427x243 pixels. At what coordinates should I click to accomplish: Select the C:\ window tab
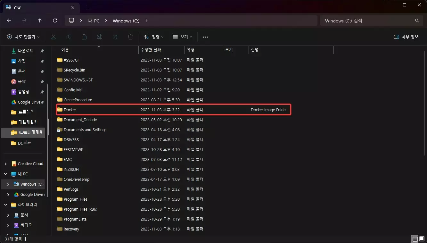42,8
